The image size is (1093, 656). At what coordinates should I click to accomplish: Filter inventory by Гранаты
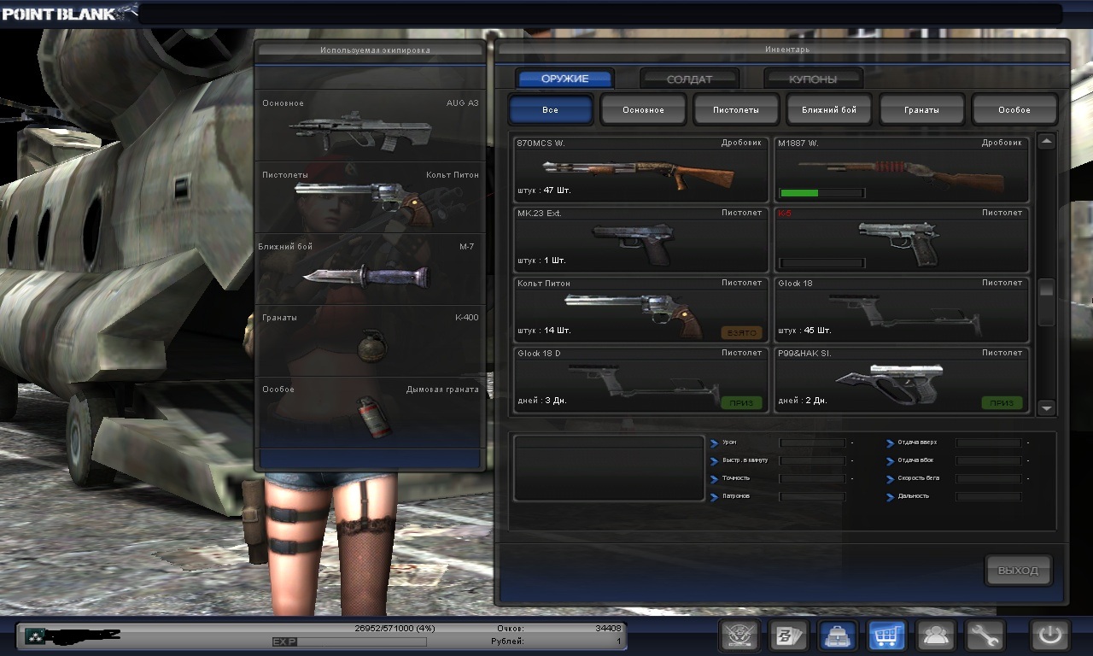[922, 109]
